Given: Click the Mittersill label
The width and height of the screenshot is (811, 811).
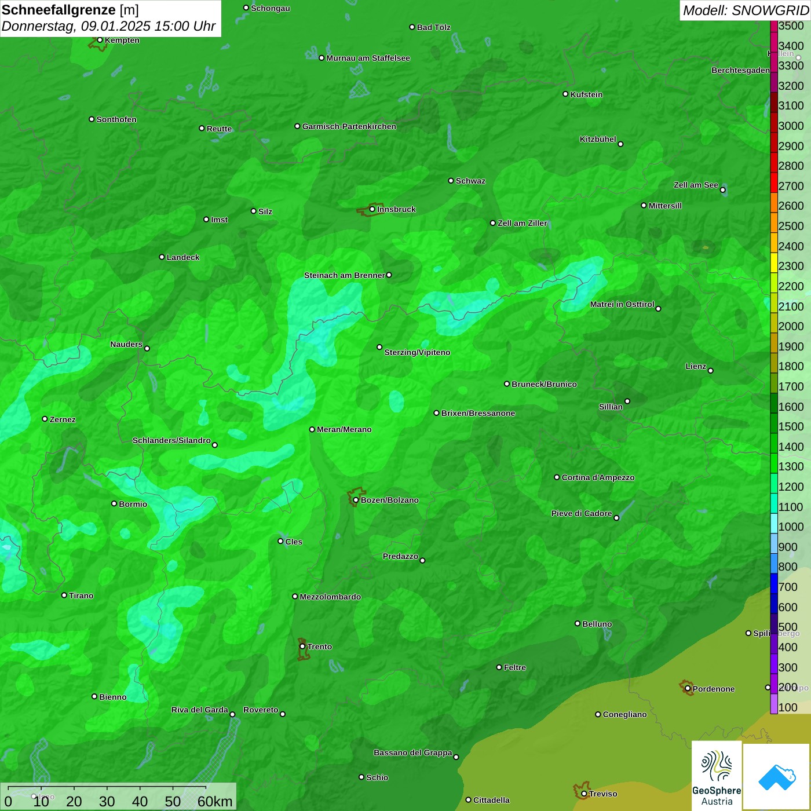Looking at the screenshot, I should (x=665, y=206).
